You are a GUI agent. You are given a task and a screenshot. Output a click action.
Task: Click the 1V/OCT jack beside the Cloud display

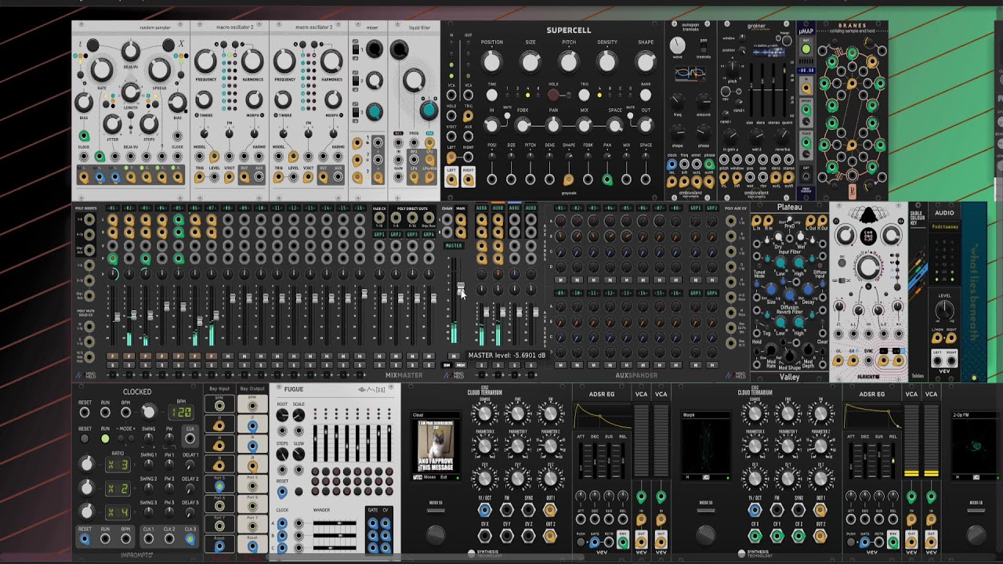tap(484, 510)
